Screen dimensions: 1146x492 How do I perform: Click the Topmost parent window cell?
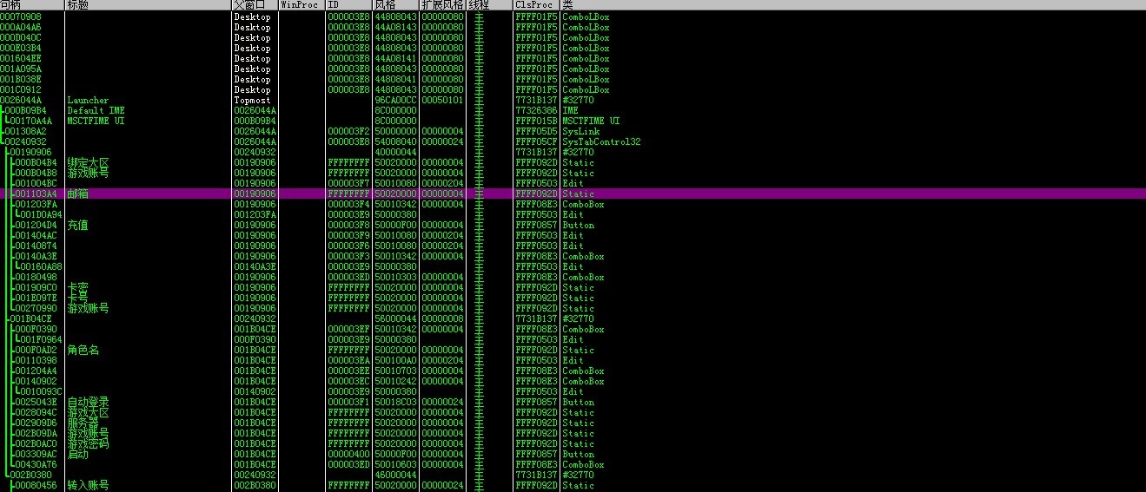252,101
